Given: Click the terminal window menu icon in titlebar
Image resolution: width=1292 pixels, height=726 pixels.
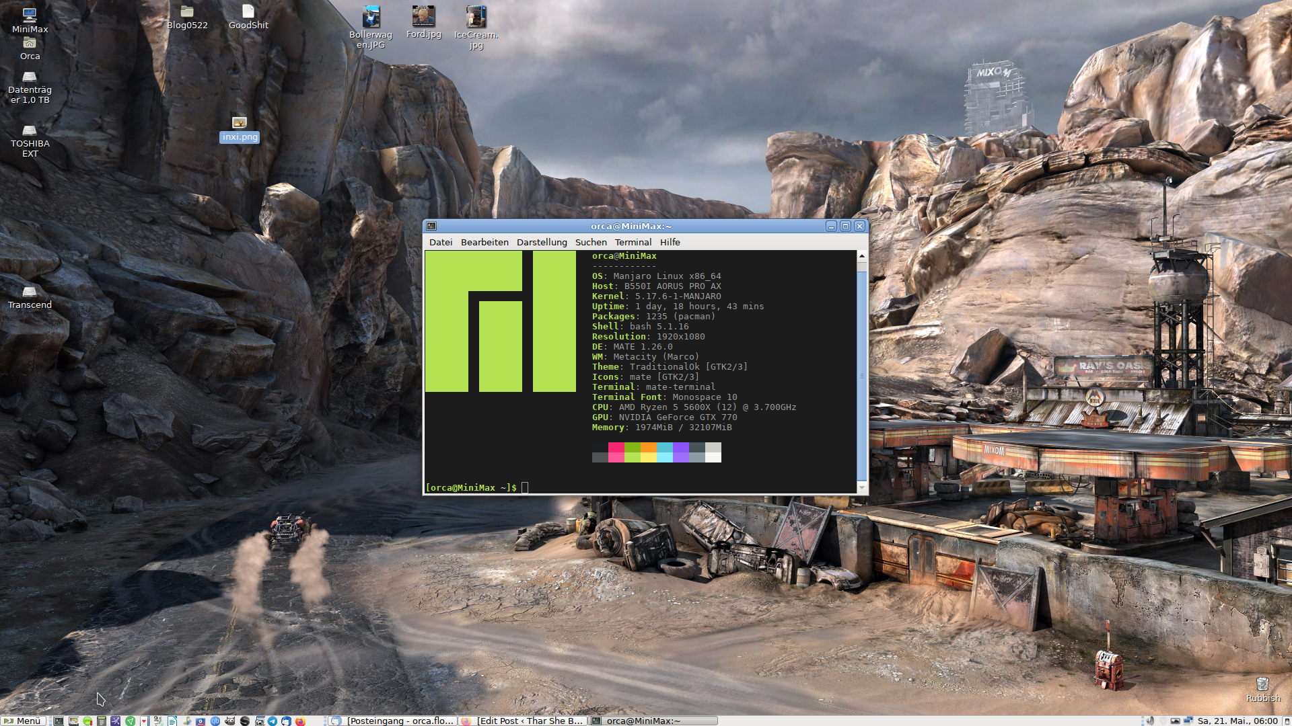Looking at the screenshot, I should click(x=431, y=227).
